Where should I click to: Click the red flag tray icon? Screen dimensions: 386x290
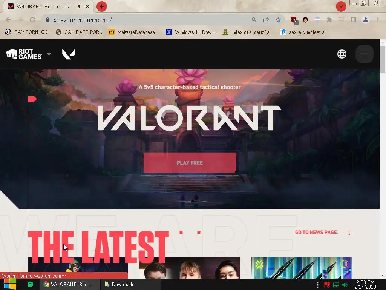tap(327, 285)
